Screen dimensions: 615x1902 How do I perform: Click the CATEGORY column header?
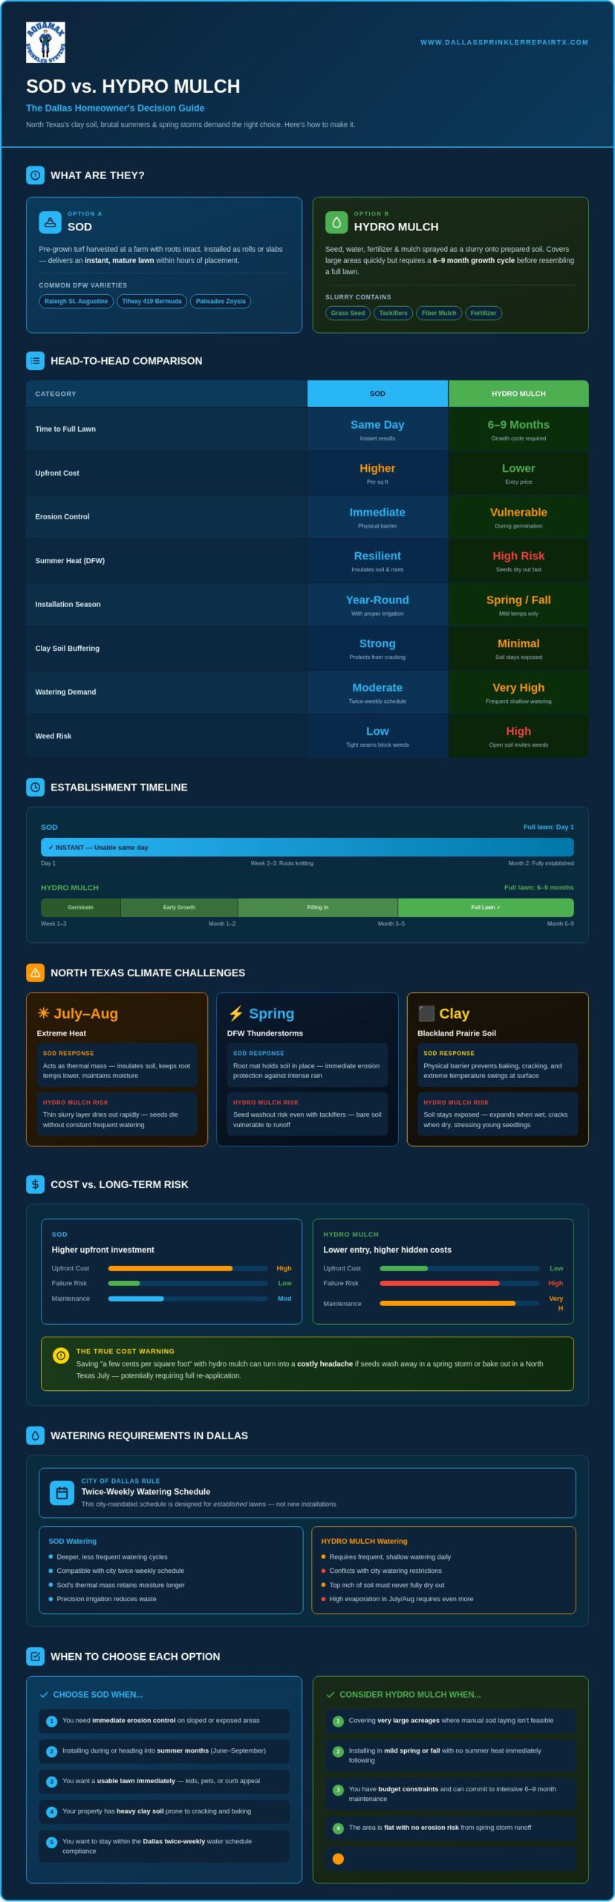pos(166,394)
